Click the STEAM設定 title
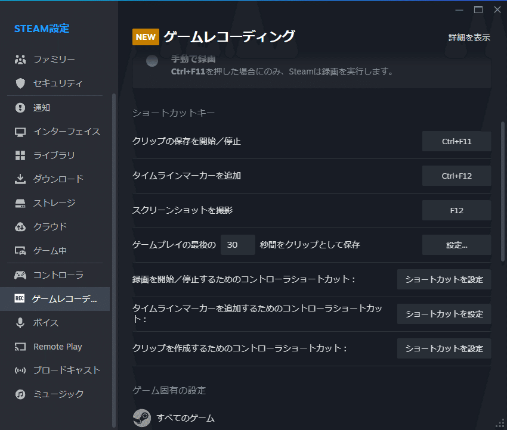507x430 pixels. coord(42,29)
